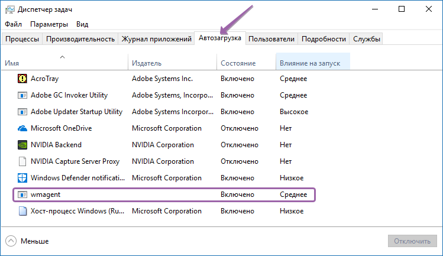Click the AcroTray startup icon
443x256 pixels.
(x=22, y=78)
